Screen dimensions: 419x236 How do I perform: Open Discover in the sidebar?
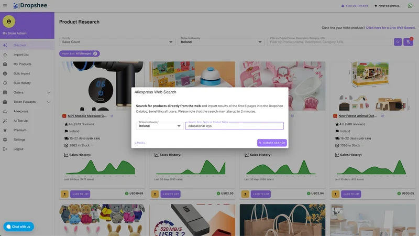pos(27,45)
